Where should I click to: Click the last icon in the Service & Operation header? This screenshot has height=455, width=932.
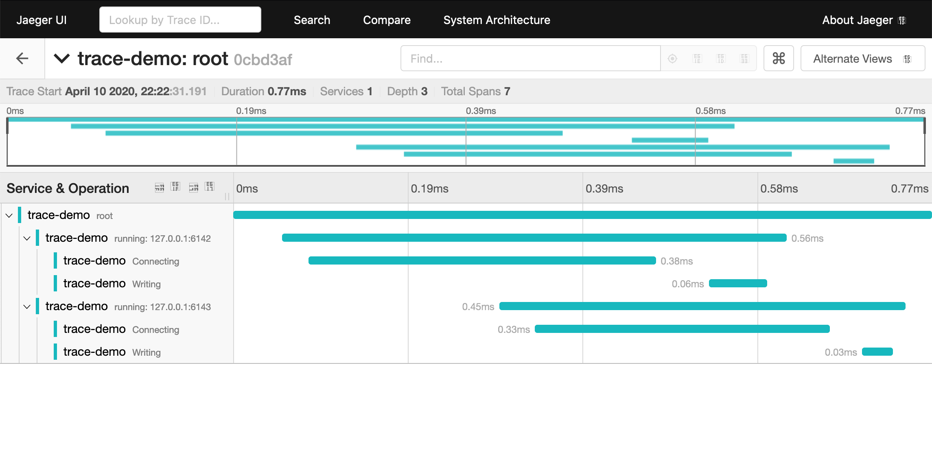tap(210, 187)
